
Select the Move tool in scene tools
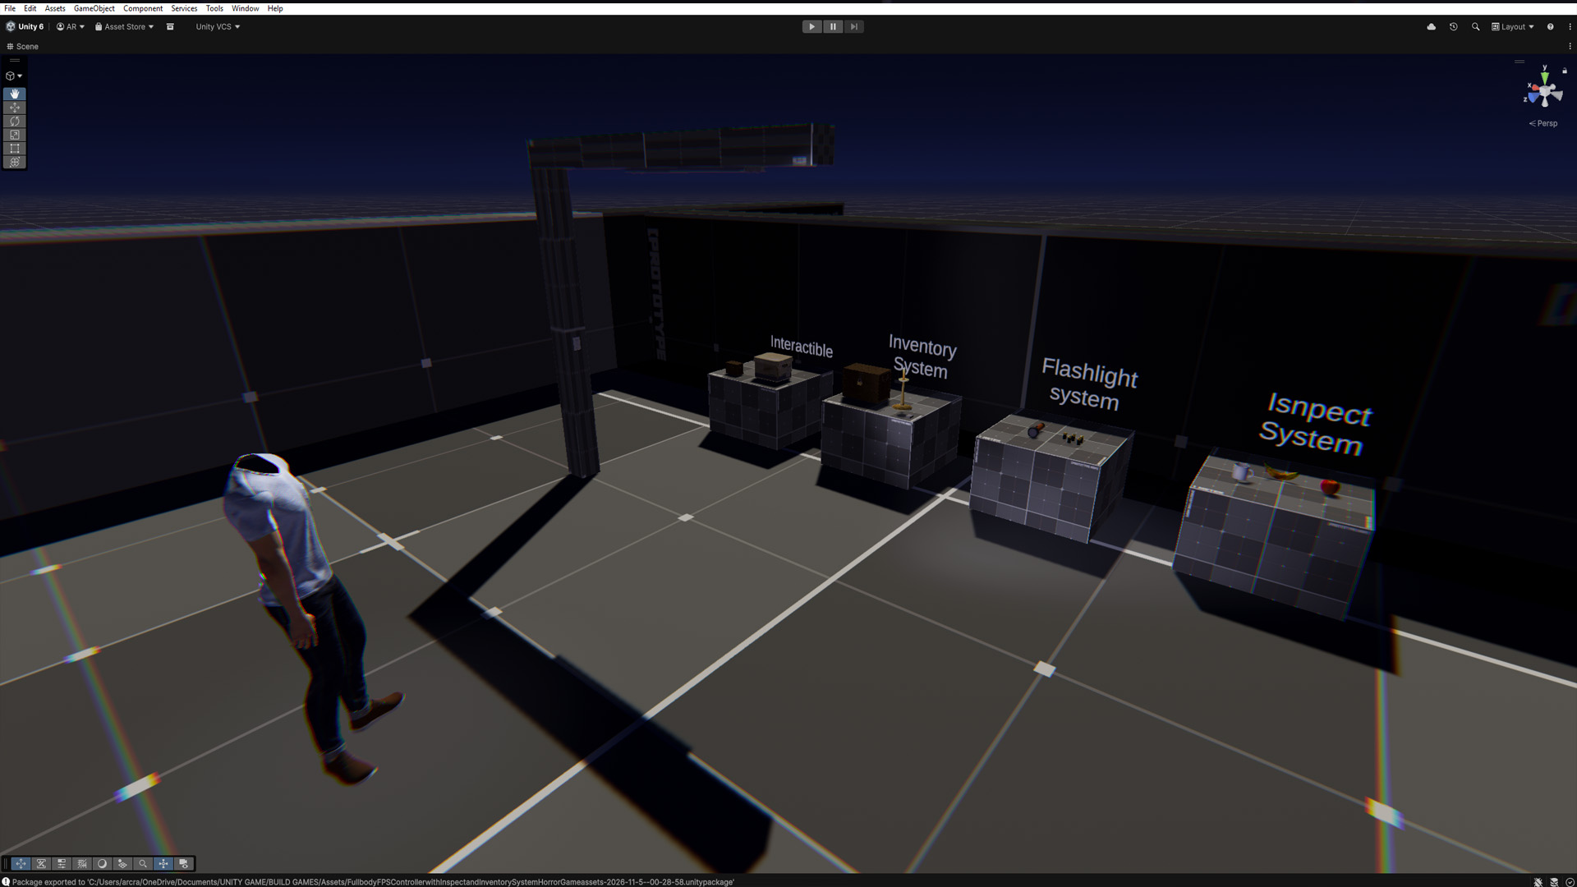pyautogui.click(x=15, y=108)
